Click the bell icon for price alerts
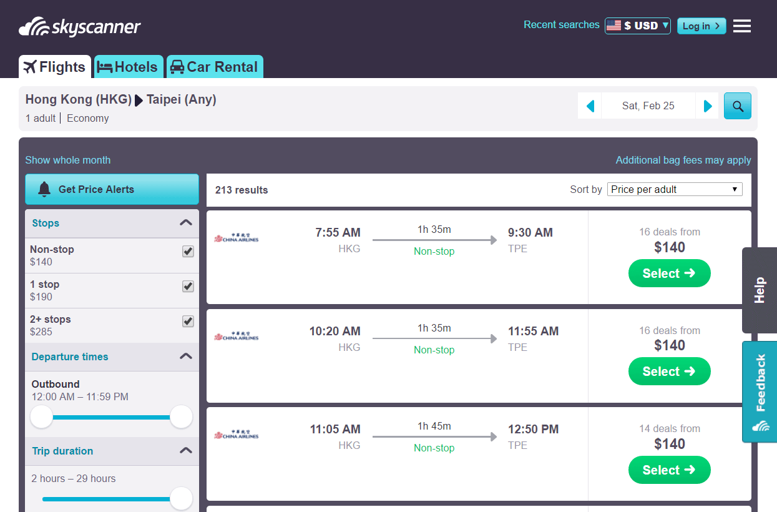The image size is (777, 512). pyautogui.click(x=44, y=189)
